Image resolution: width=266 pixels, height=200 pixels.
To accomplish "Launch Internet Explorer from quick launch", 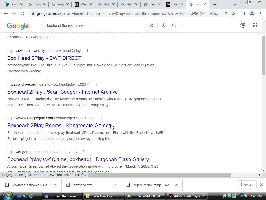I will (31, 196).
